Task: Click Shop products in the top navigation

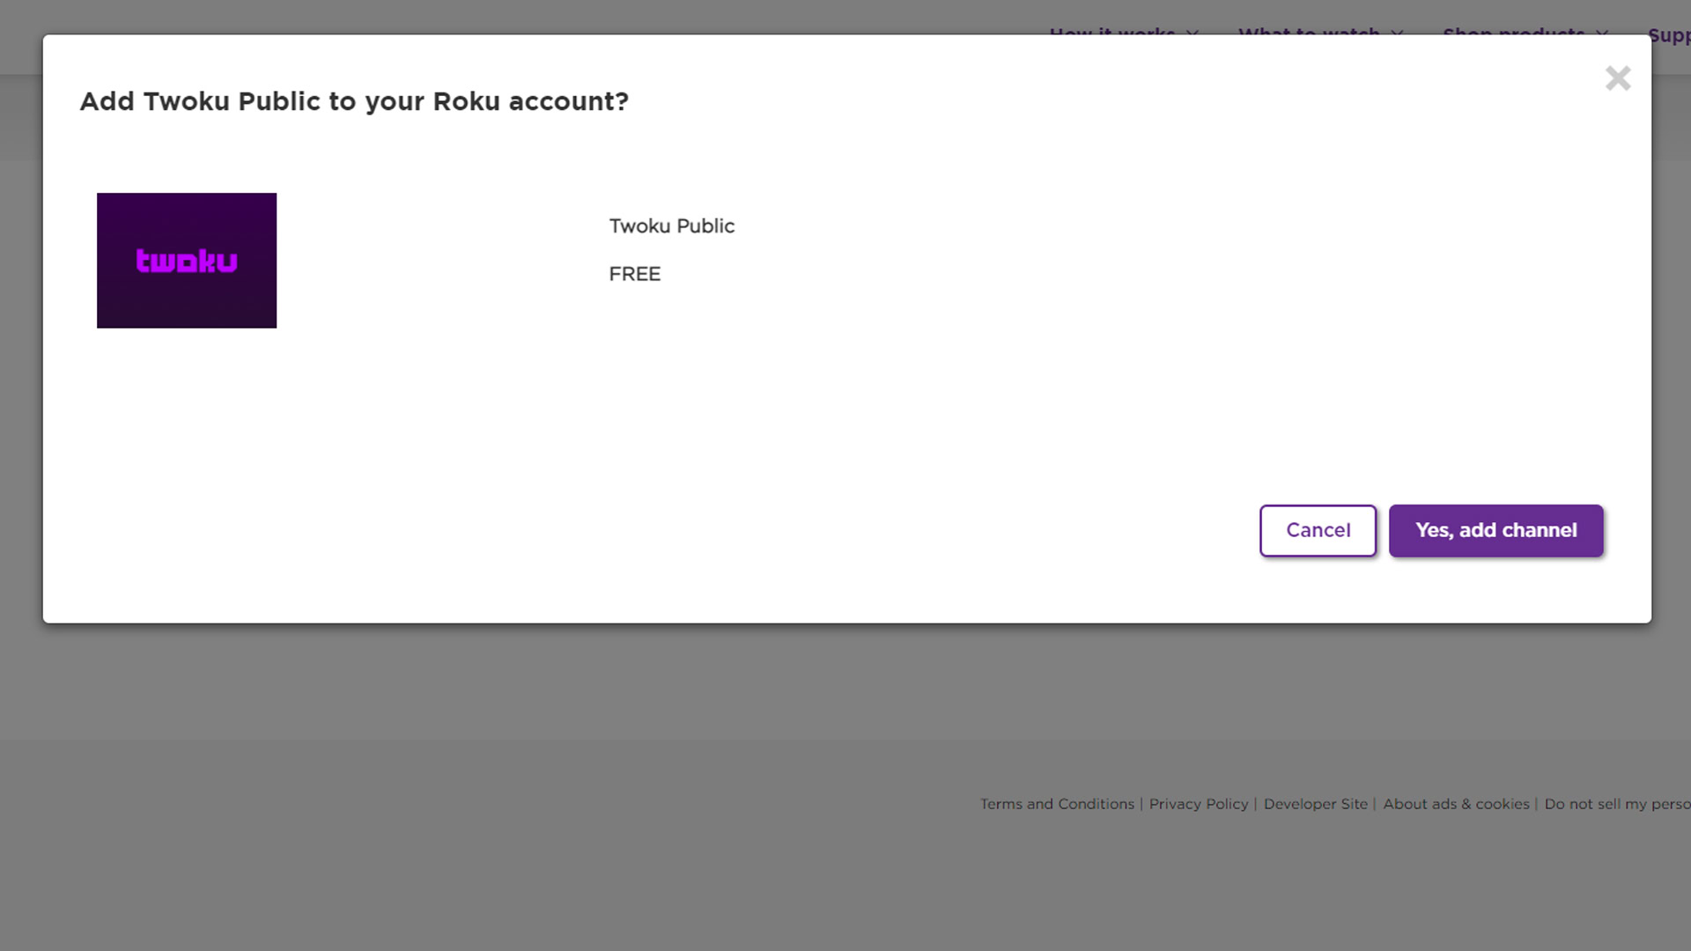Action: [1515, 35]
